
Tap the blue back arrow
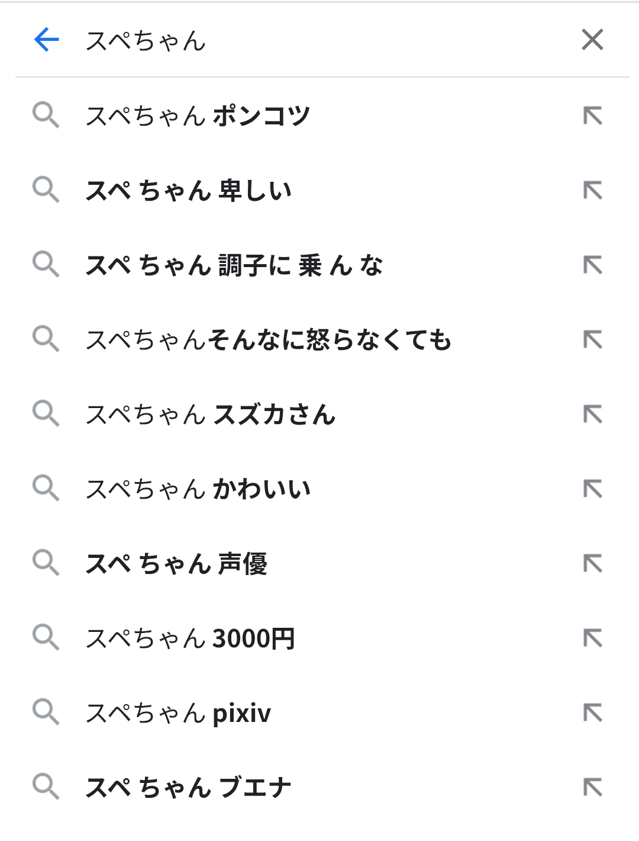click(47, 40)
